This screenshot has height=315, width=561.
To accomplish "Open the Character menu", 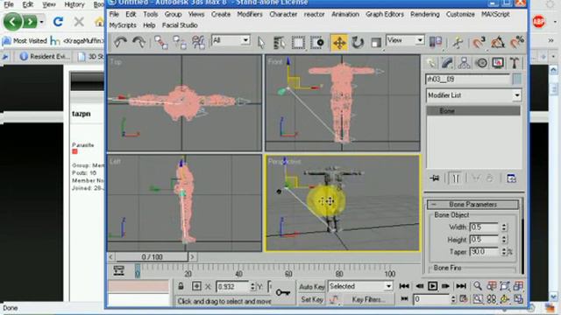I will (283, 14).
